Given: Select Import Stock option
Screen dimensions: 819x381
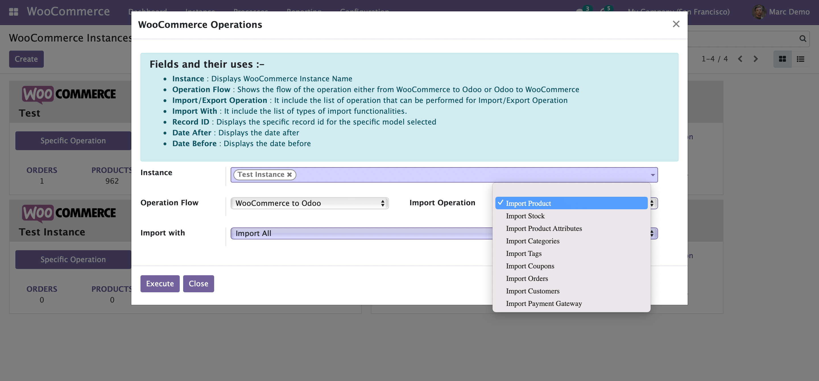Looking at the screenshot, I should coord(525,216).
